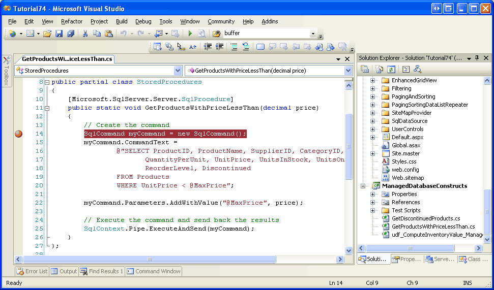Viewport: 494px width, 290px height.
Task: Click the Refresh icon in Solution Explorer
Action: click(x=391, y=69)
